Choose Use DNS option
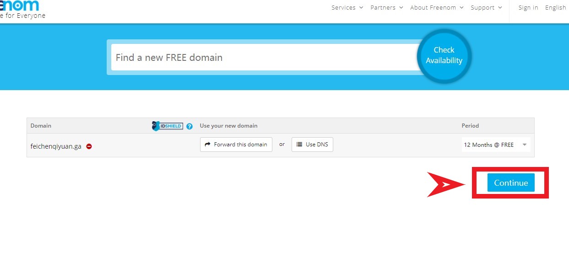 (x=312, y=145)
